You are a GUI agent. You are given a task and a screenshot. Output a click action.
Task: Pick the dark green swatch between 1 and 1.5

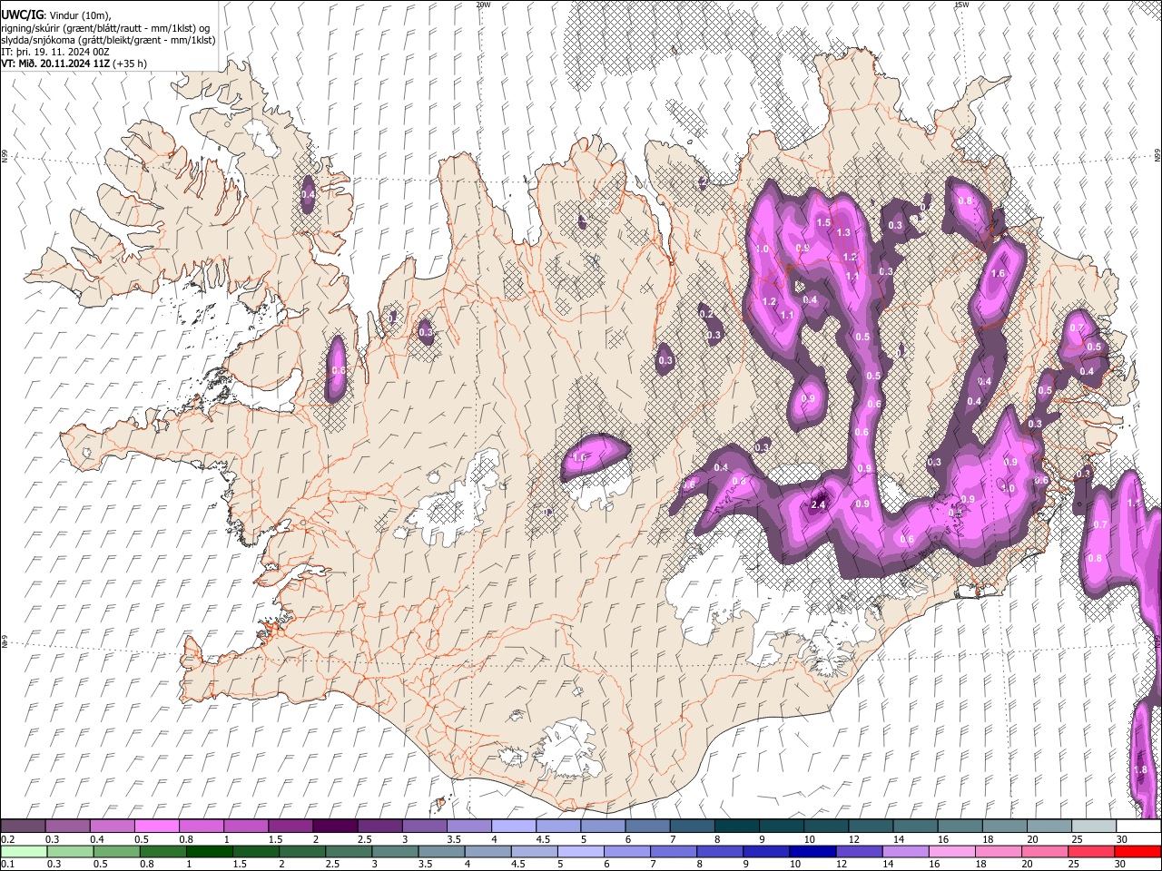[x=209, y=851]
